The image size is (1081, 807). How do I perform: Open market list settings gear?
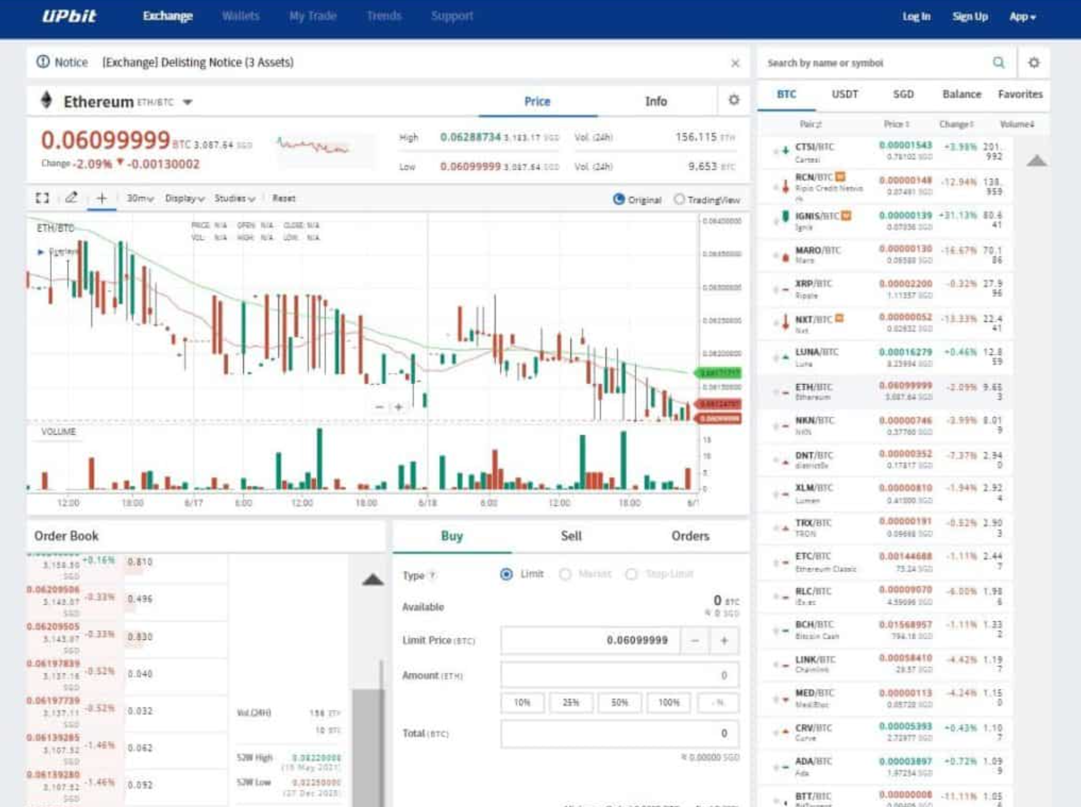tap(1034, 63)
